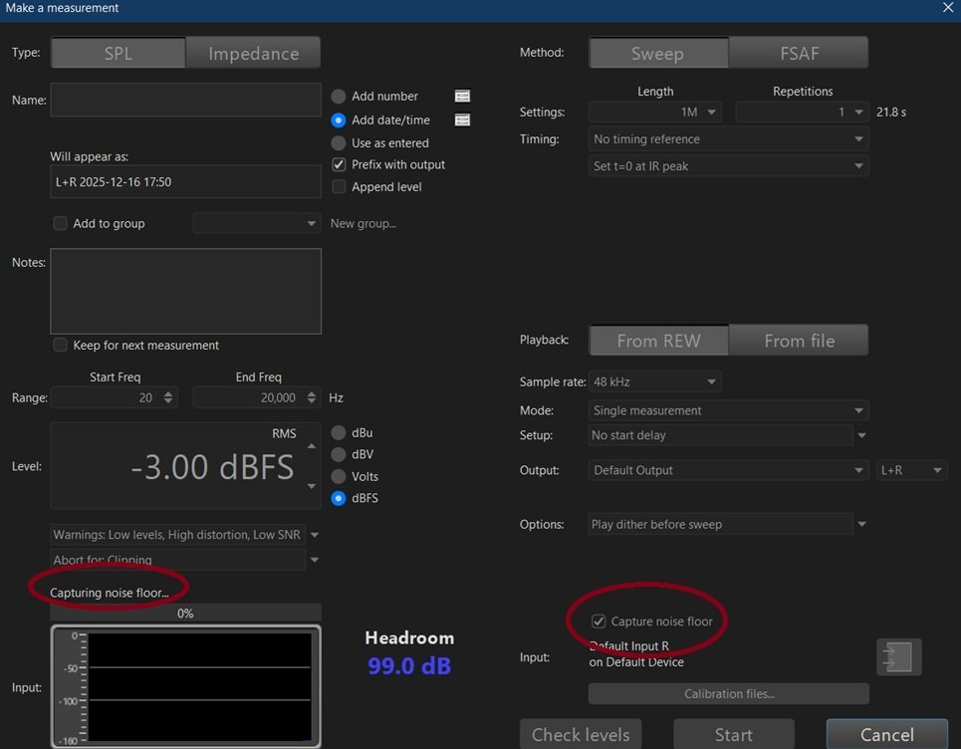This screenshot has height=749, width=961.
Task: Switch method to FSAF
Action: 798,54
